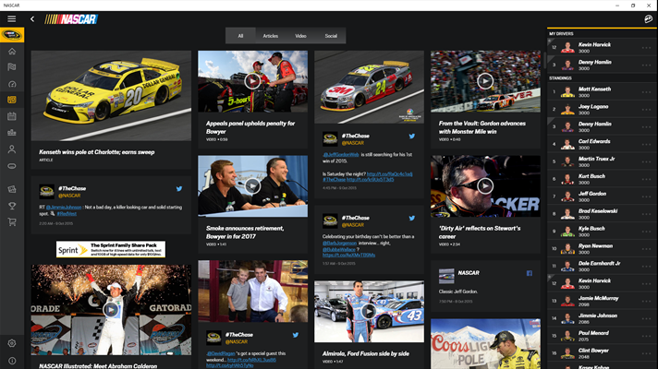Open the Coors Light Pole photo

pyautogui.click(x=485, y=344)
